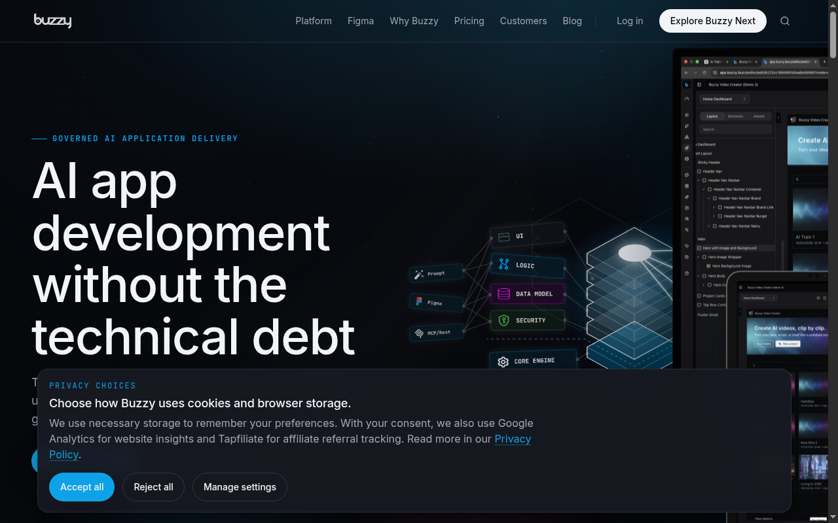Click the Explore Buzzy Next button

coord(713,21)
